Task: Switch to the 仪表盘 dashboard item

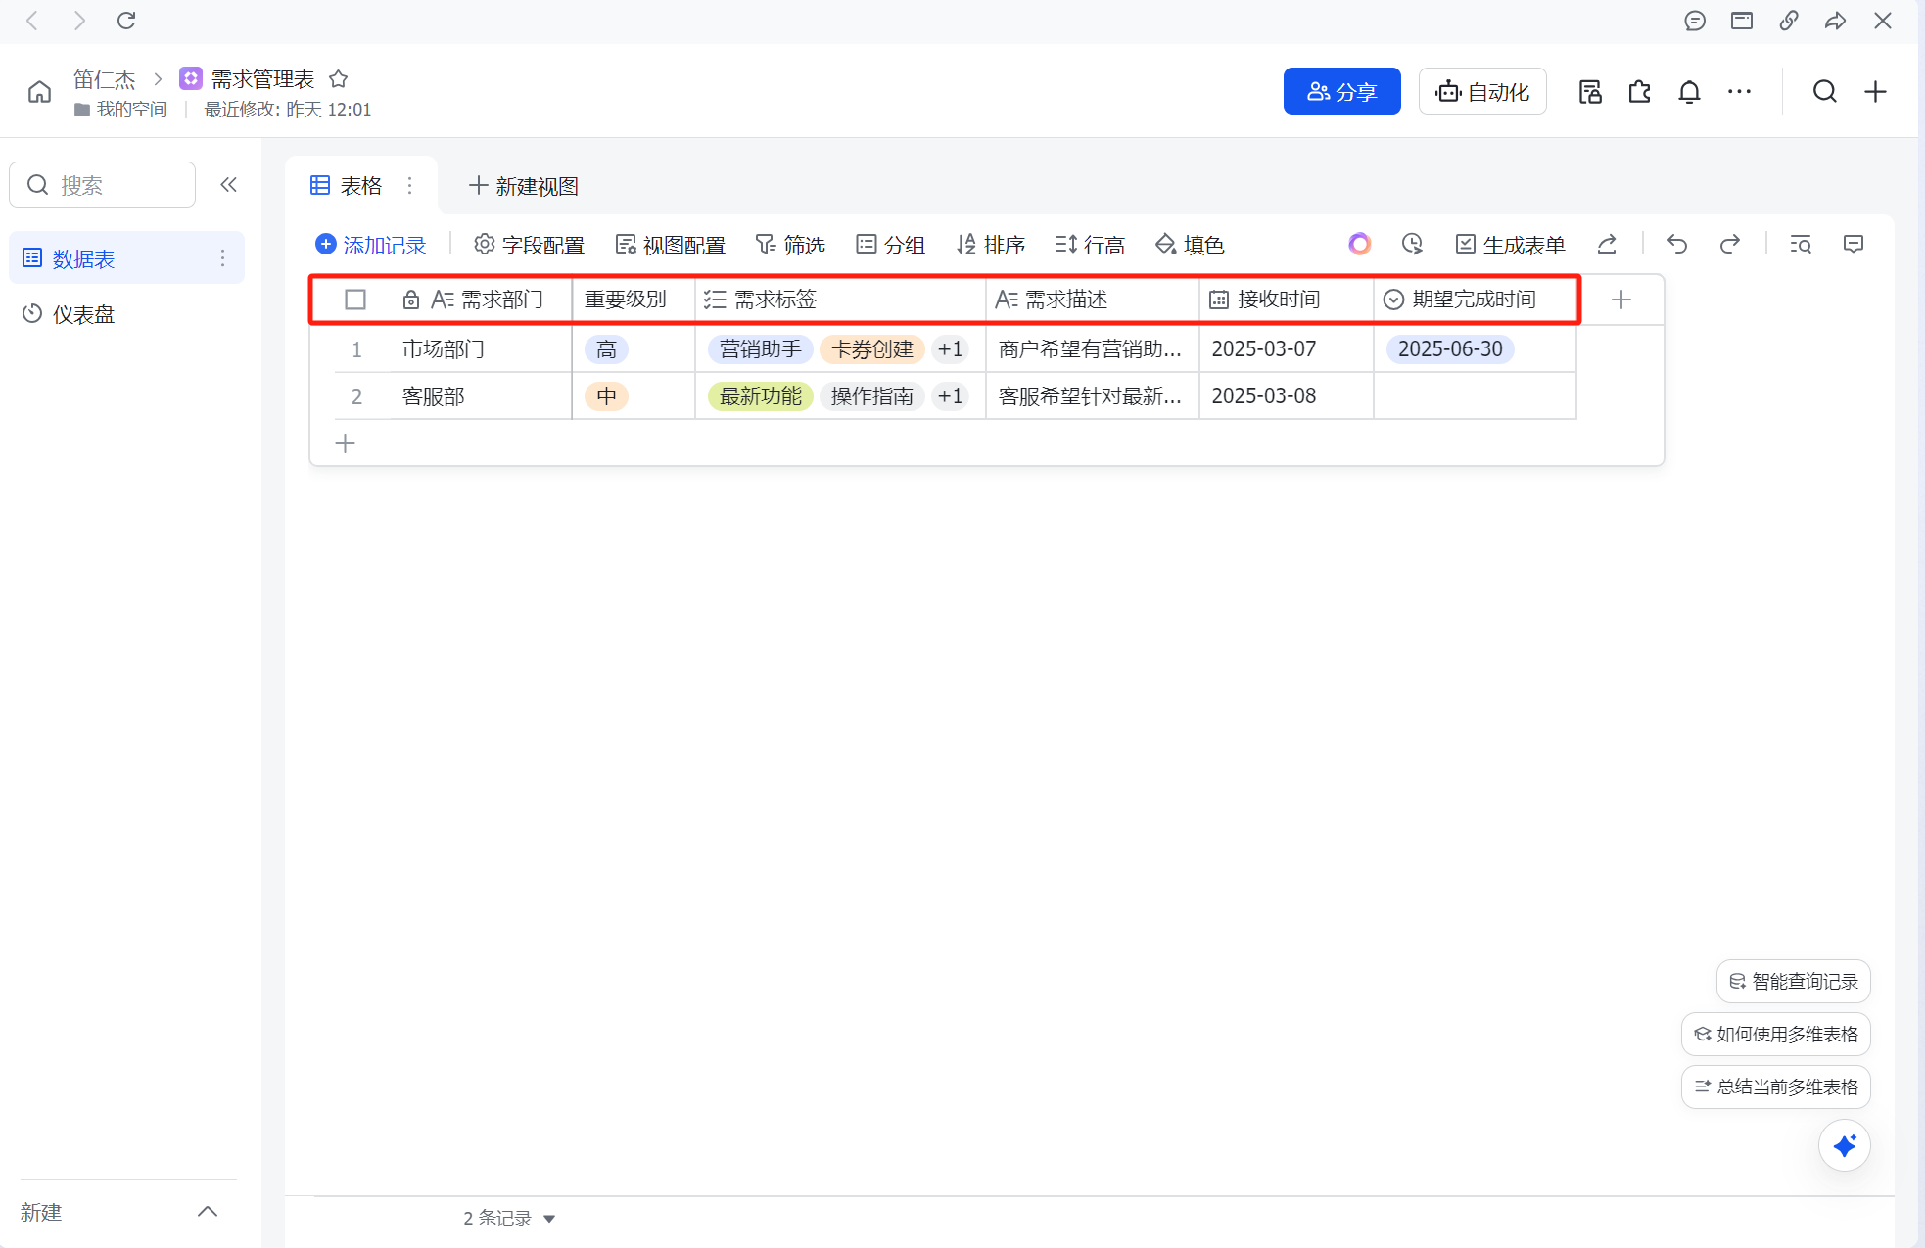Action: (x=83, y=314)
